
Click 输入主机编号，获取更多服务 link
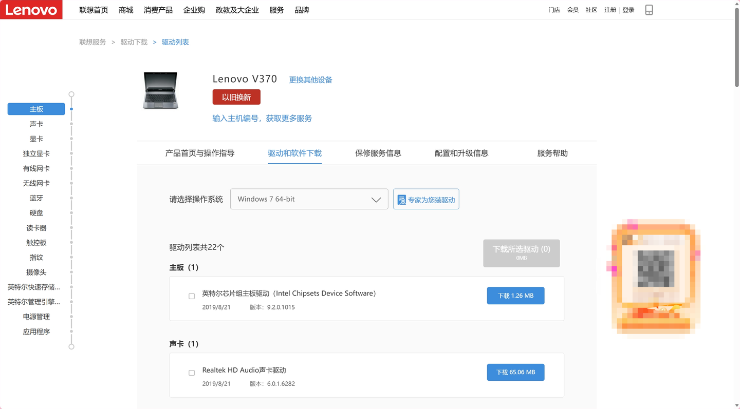pos(262,118)
